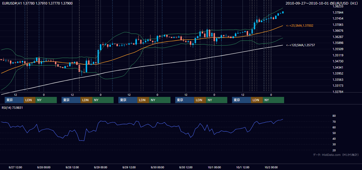
Task: Click the 9/29 12:00 date label
Action: [x=129, y=167]
